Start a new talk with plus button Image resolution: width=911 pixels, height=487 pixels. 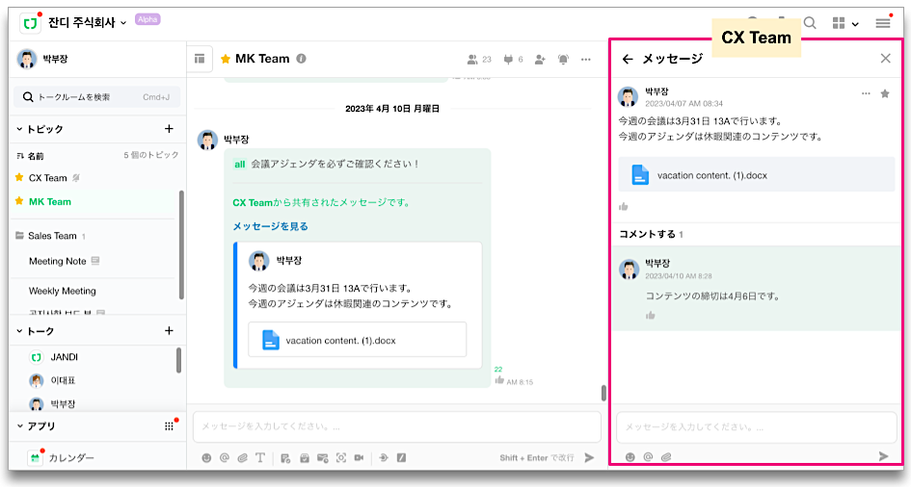pos(169,330)
